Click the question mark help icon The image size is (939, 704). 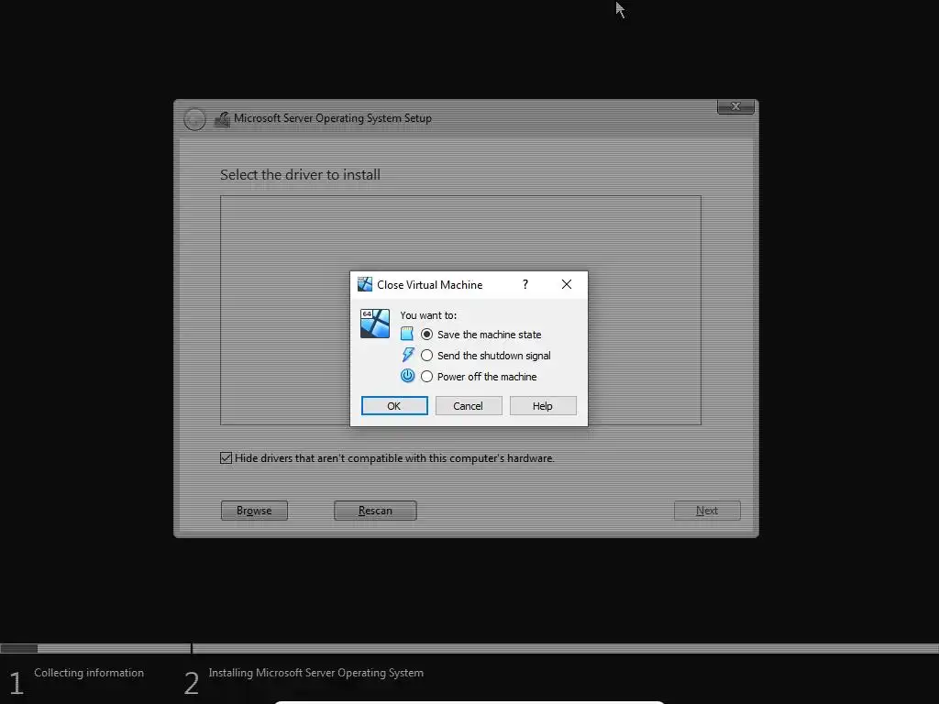tap(525, 284)
